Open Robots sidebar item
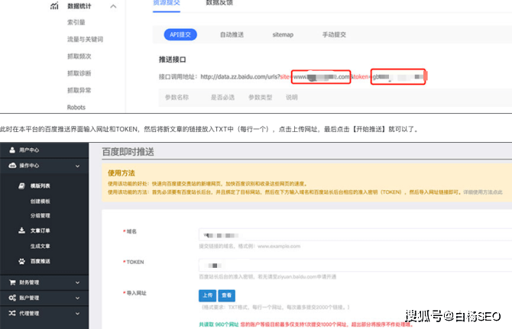The height and width of the screenshot is (329, 512). tap(76, 108)
